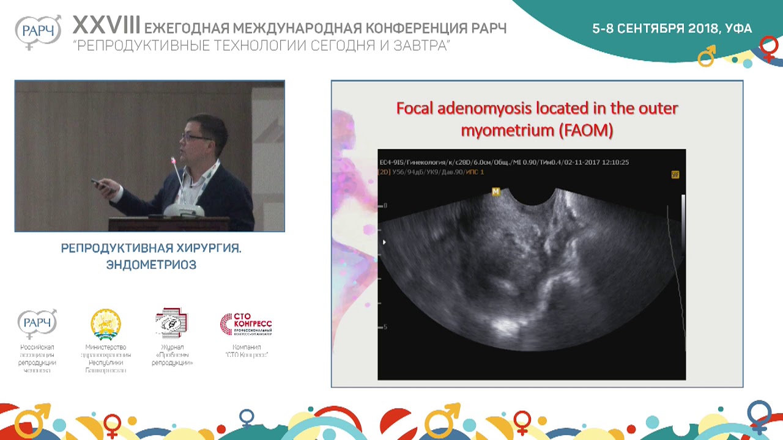The height and width of the screenshot is (440, 783).
Task: Open the Журнал «Проблемы репродукции» logo
Action: point(172,323)
